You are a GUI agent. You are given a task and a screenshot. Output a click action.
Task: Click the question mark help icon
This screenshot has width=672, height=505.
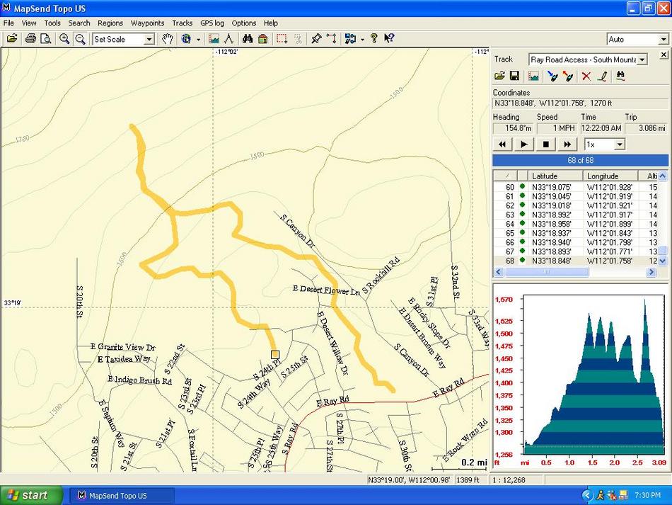coord(373,39)
